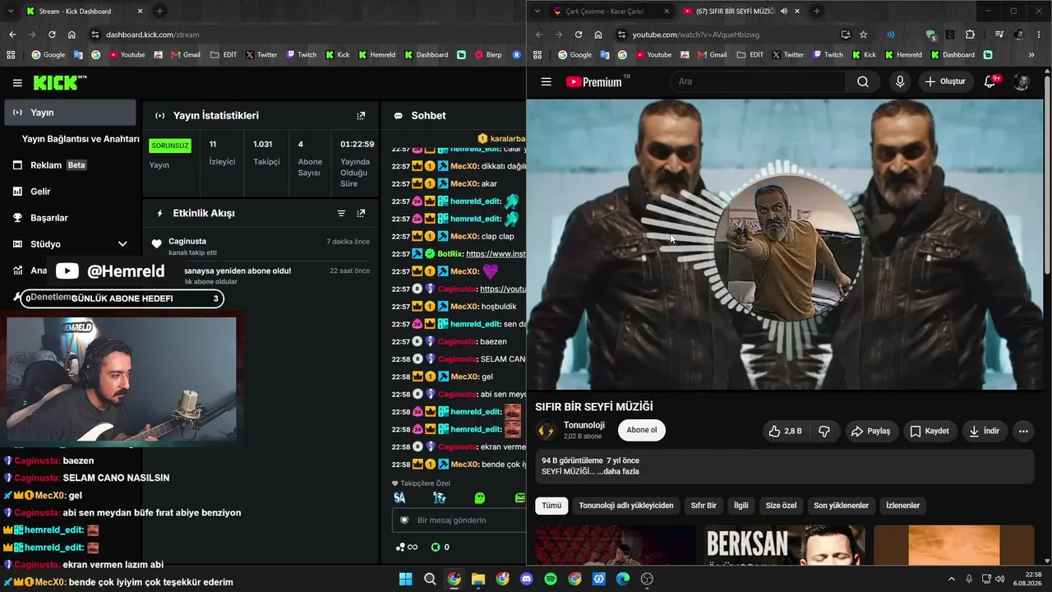This screenshot has width=1052, height=592.
Task: Show more bookmarks in the YouTube window
Action: point(1031,55)
